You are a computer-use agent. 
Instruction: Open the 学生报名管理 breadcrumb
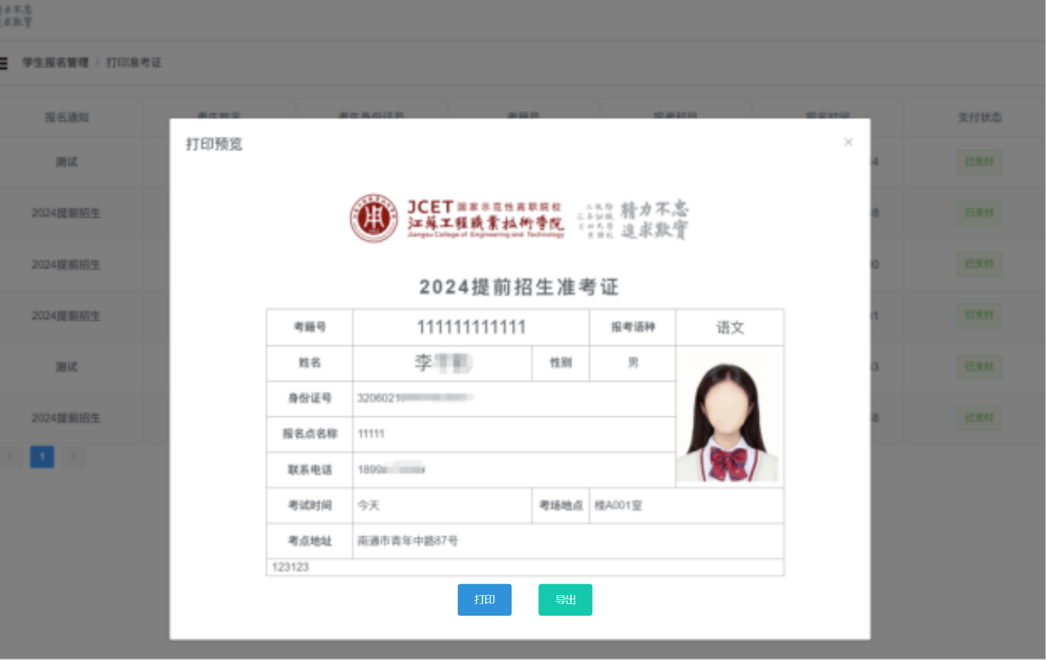click(55, 63)
